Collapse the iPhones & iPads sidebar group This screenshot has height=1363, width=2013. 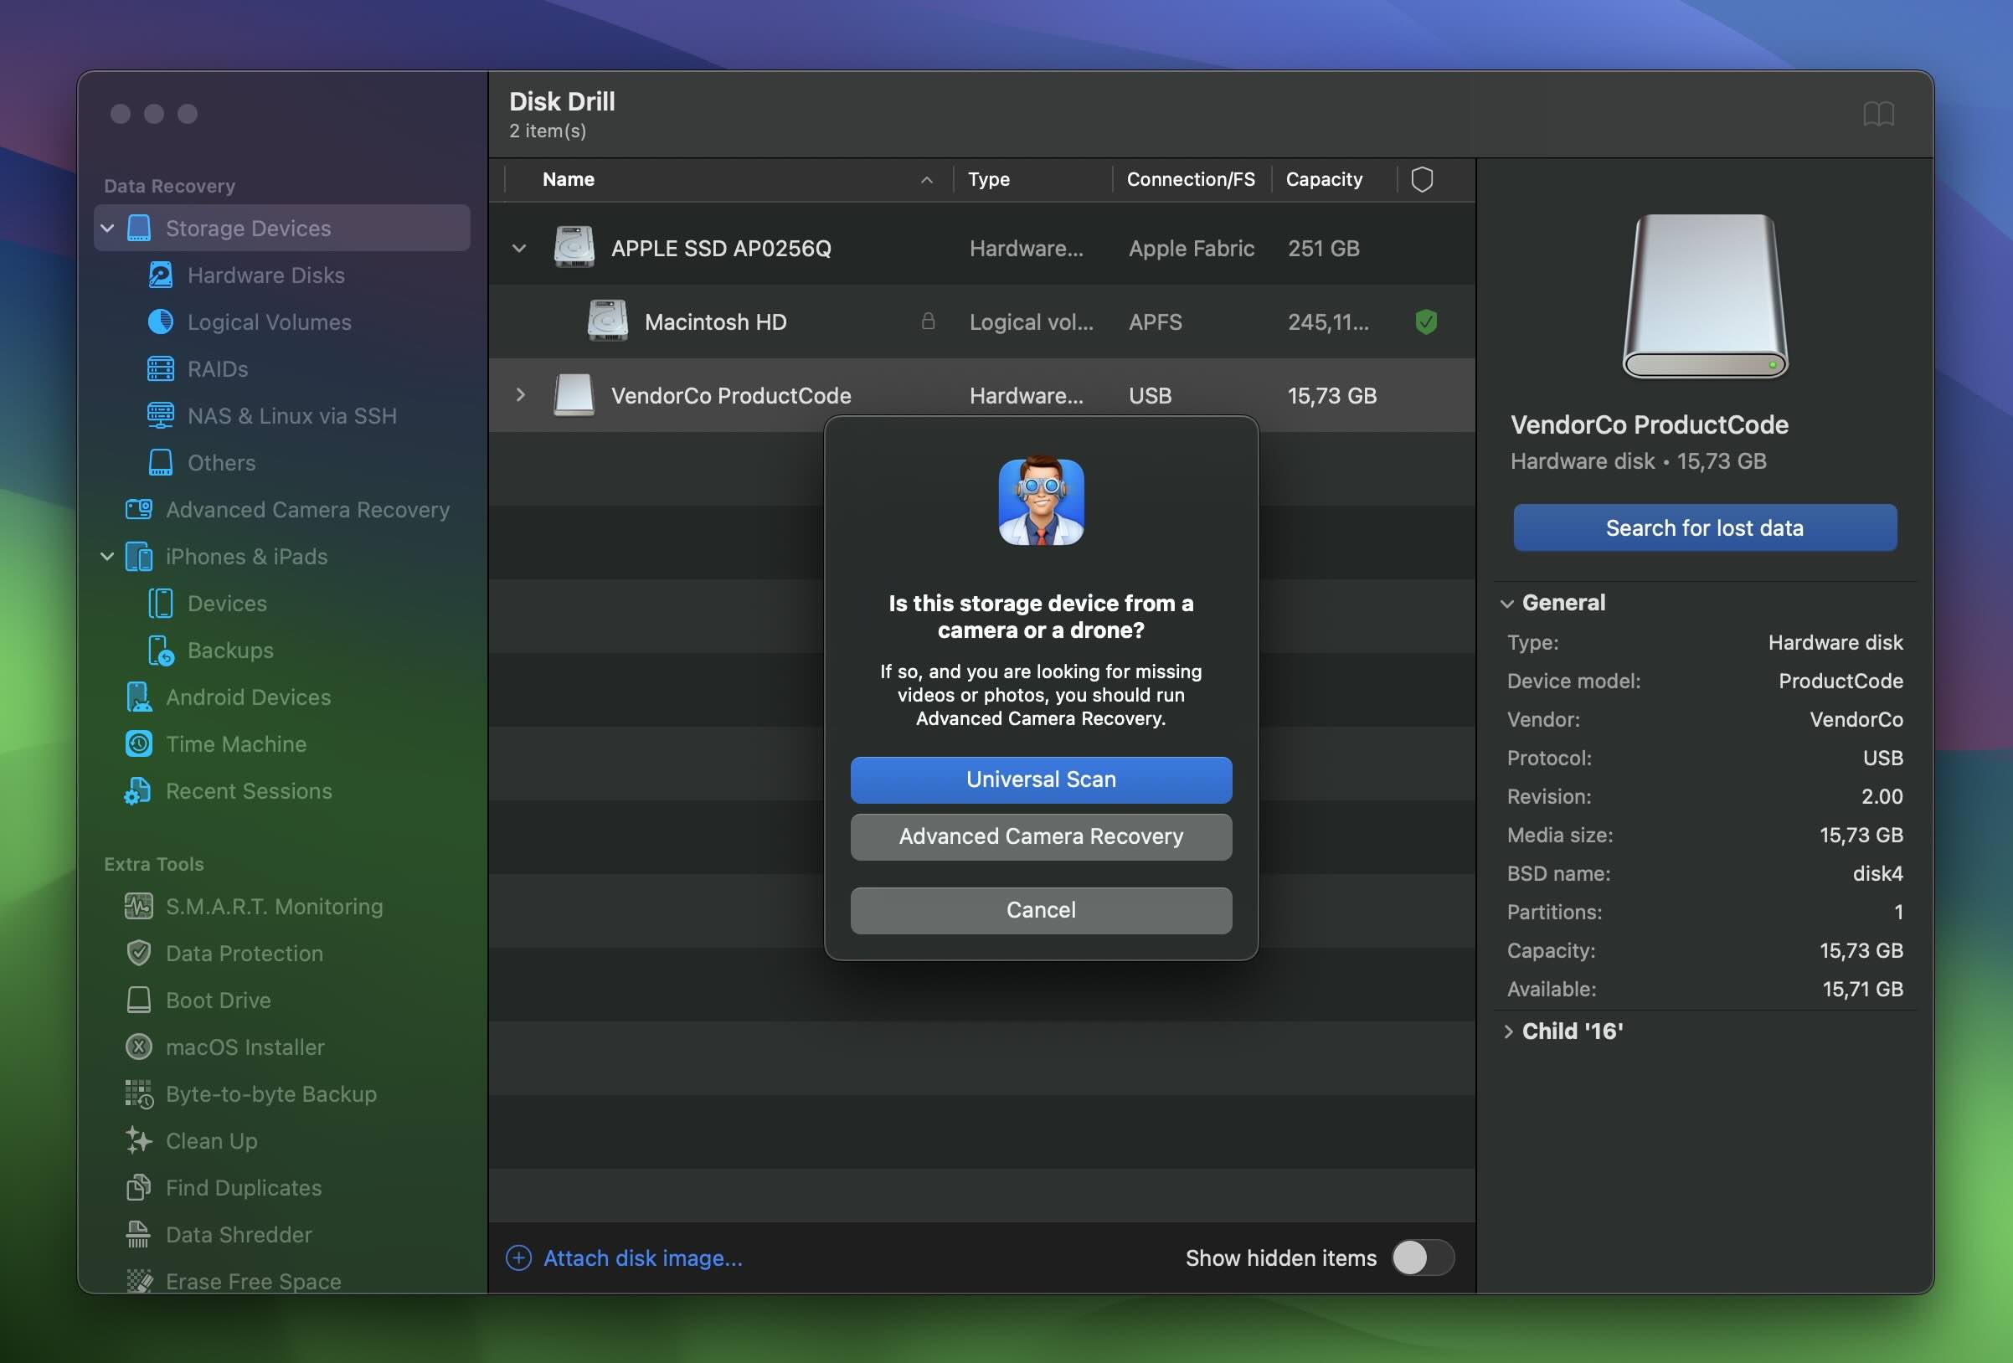[107, 556]
